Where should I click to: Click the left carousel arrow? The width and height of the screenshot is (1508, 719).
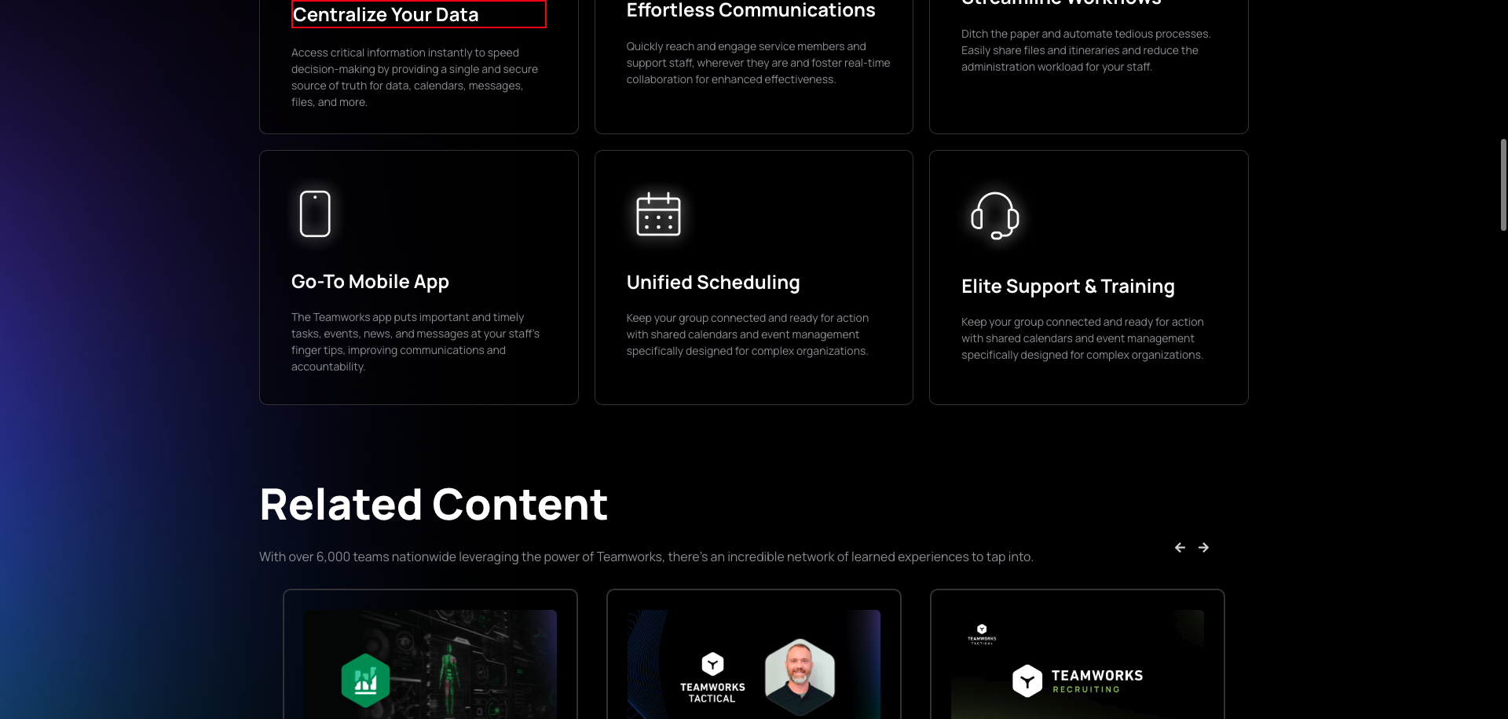(x=1180, y=547)
